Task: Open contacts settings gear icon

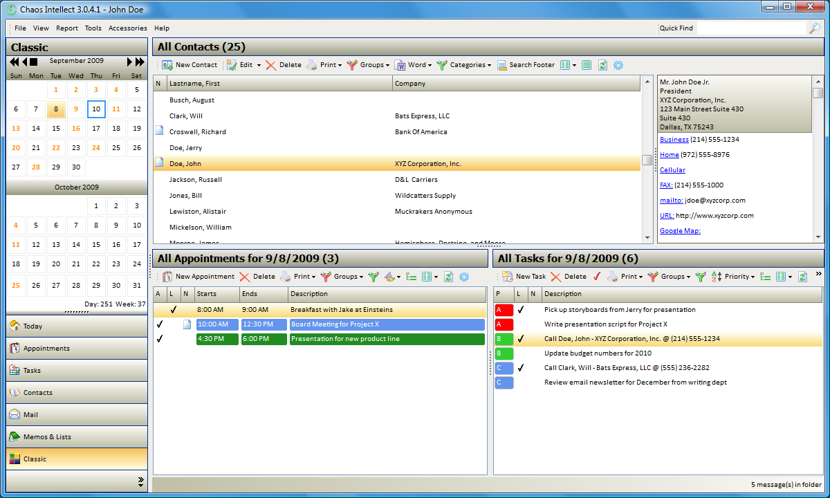Action: [618, 65]
